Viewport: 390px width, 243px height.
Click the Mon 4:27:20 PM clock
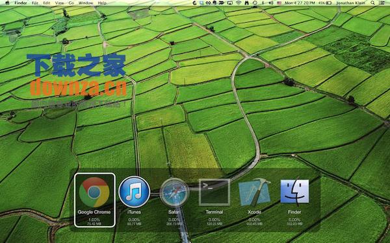pyautogui.click(x=300, y=3)
